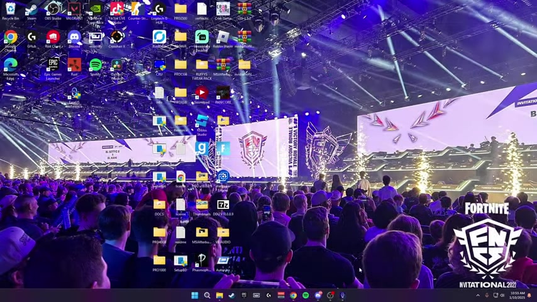Open RUFFYS TWEAK PACK folder
The image size is (537, 302).
(202, 65)
